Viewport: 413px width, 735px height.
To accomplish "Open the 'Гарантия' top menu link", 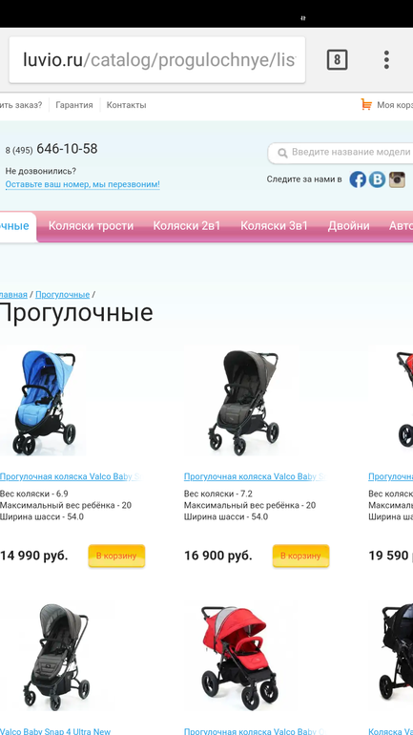I will coord(74,105).
